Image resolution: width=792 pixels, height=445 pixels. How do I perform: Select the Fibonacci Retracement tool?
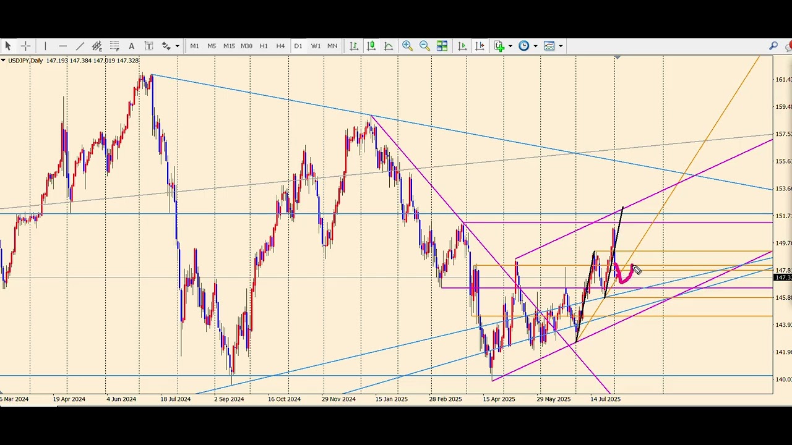[114, 46]
